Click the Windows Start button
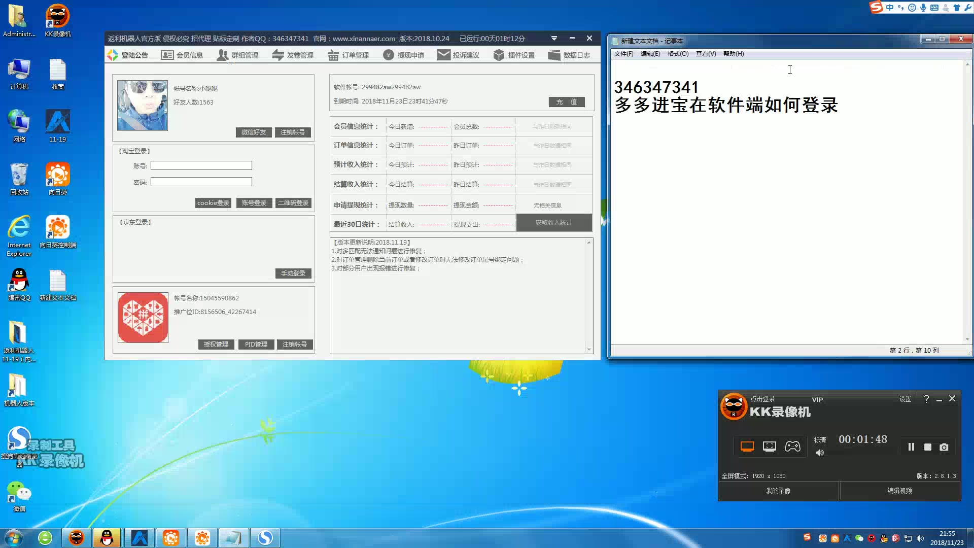974x548 pixels. click(x=14, y=538)
